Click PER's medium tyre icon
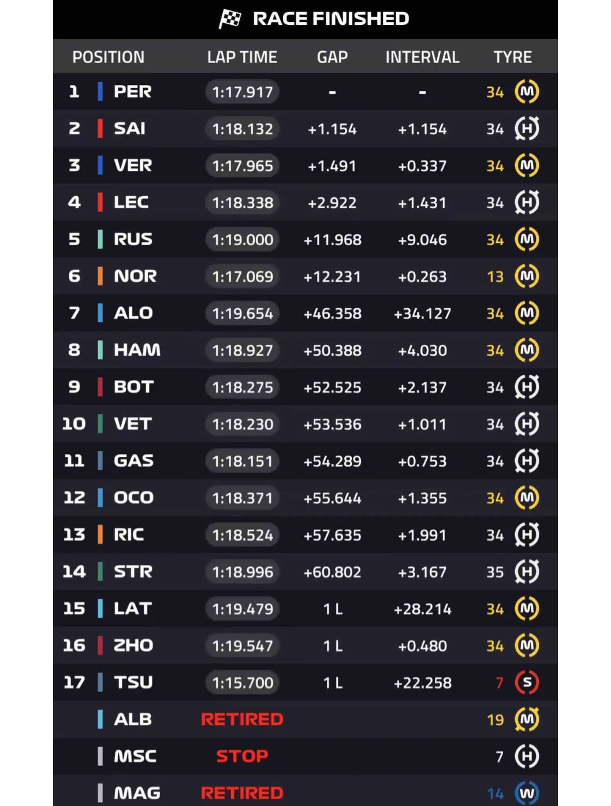 [527, 91]
